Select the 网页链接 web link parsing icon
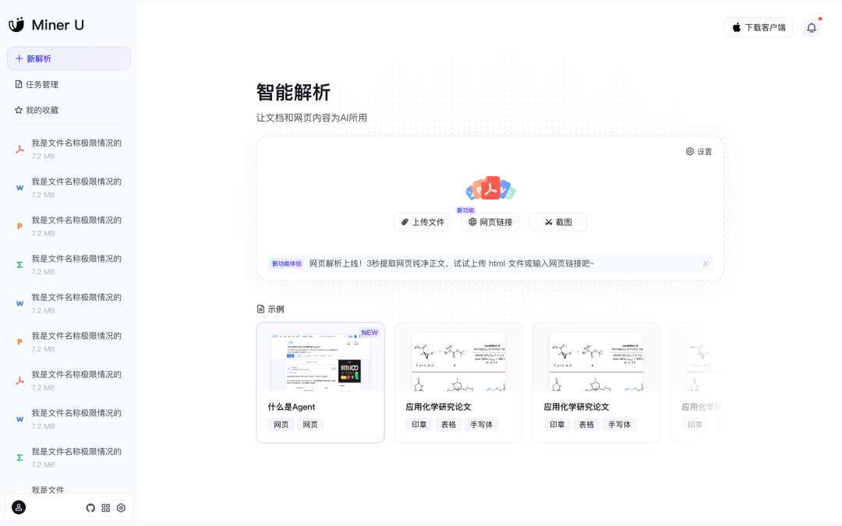Screen dimensions: 842x526 tap(471, 221)
